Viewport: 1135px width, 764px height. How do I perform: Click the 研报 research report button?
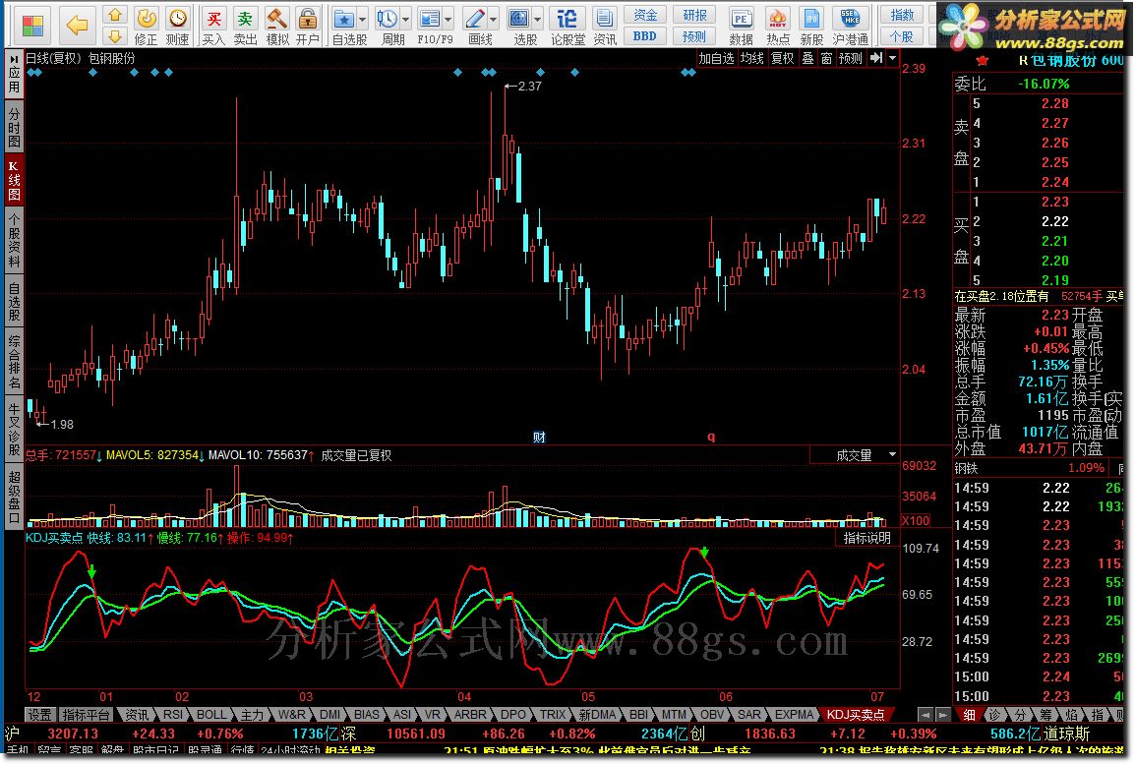click(x=694, y=15)
